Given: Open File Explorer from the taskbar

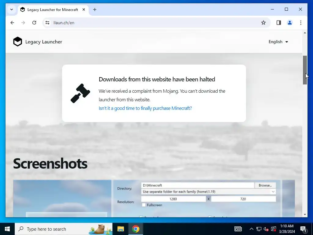Looking at the screenshot, I should [120, 229].
